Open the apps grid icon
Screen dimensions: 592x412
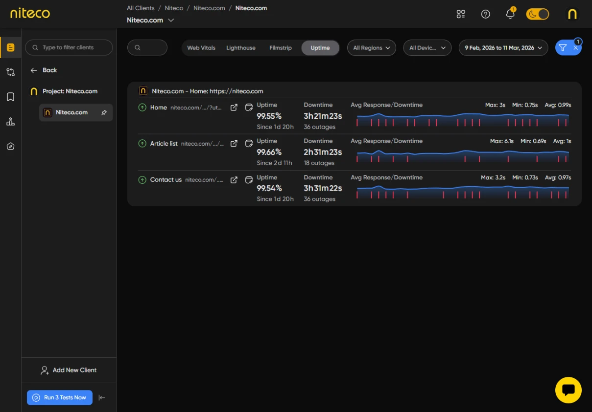point(461,14)
